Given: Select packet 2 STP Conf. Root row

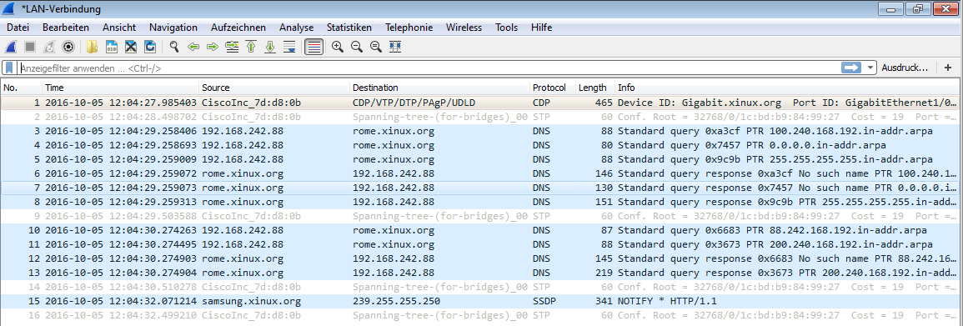Looking at the screenshot, I should click(x=479, y=117).
